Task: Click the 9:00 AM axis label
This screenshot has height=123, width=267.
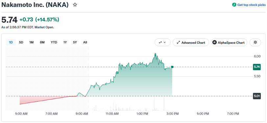Action: [x=82, y=114]
